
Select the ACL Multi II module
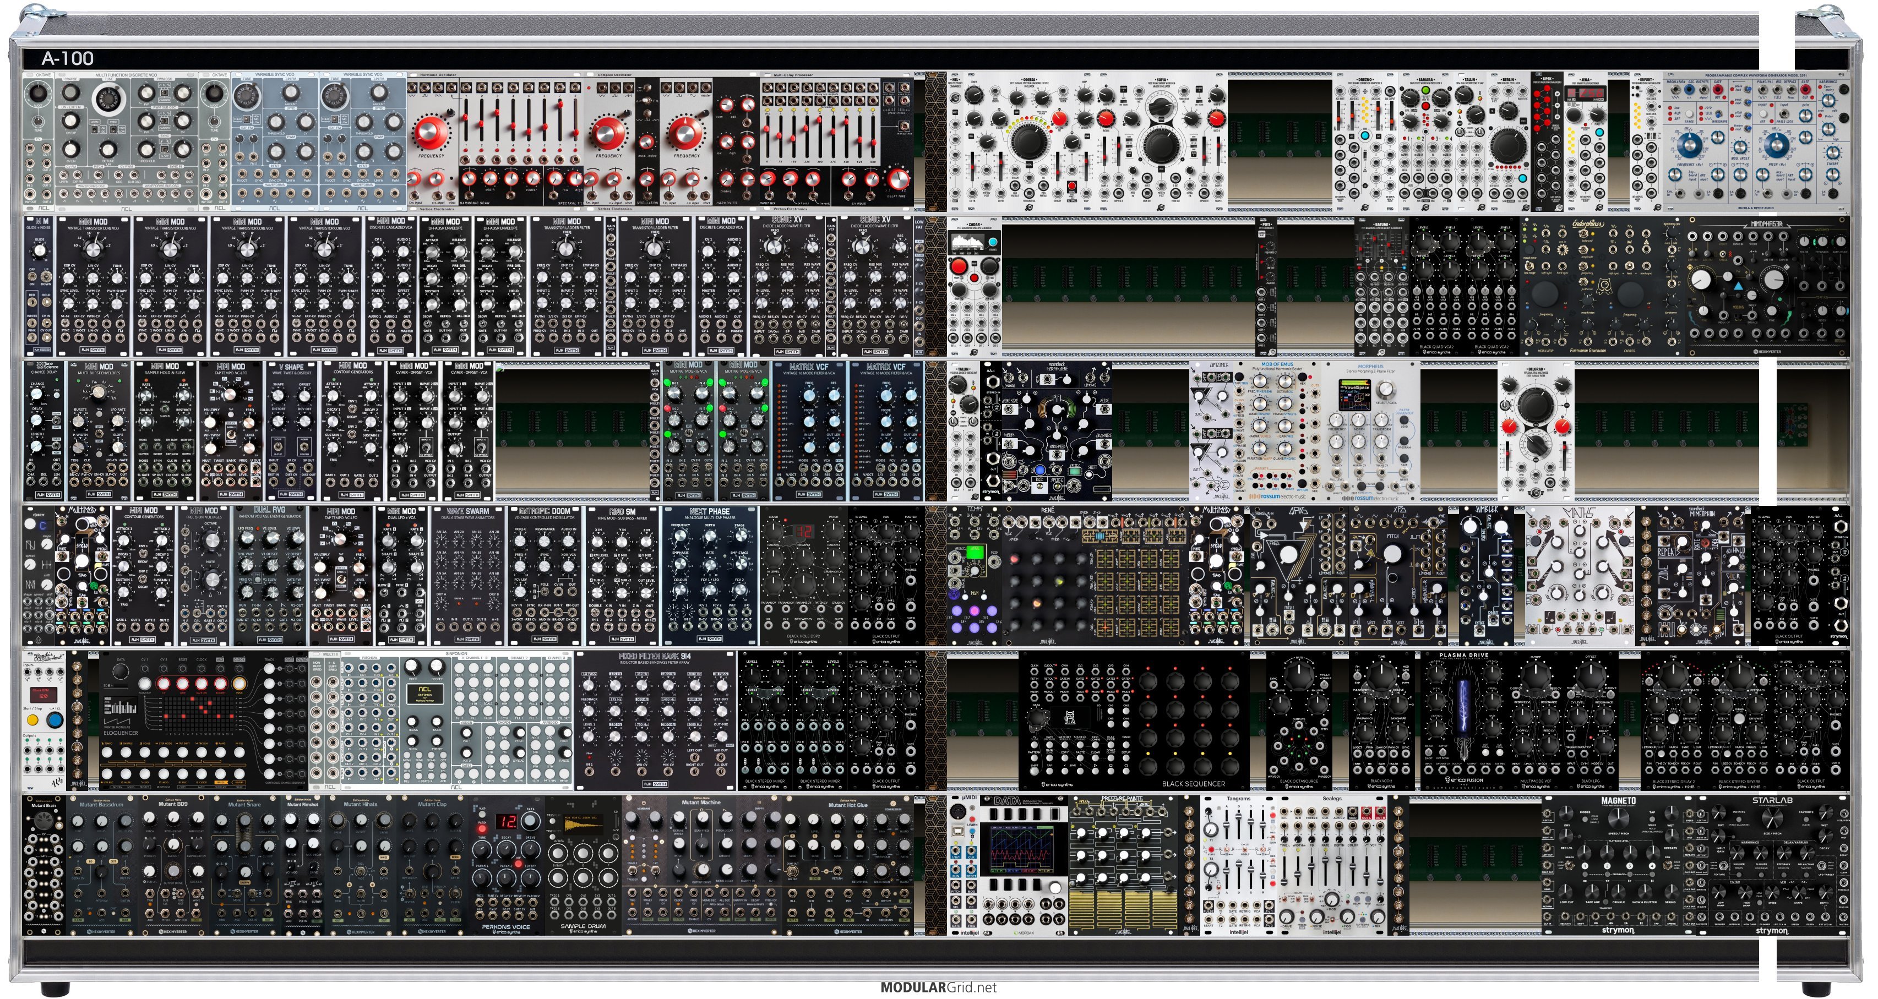(x=325, y=720)
